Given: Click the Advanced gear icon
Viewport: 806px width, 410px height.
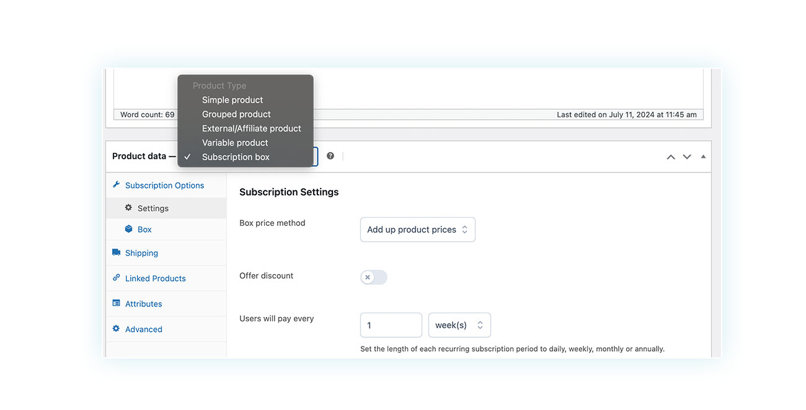Looking at the screenshot, I should [x=116, y=329].
